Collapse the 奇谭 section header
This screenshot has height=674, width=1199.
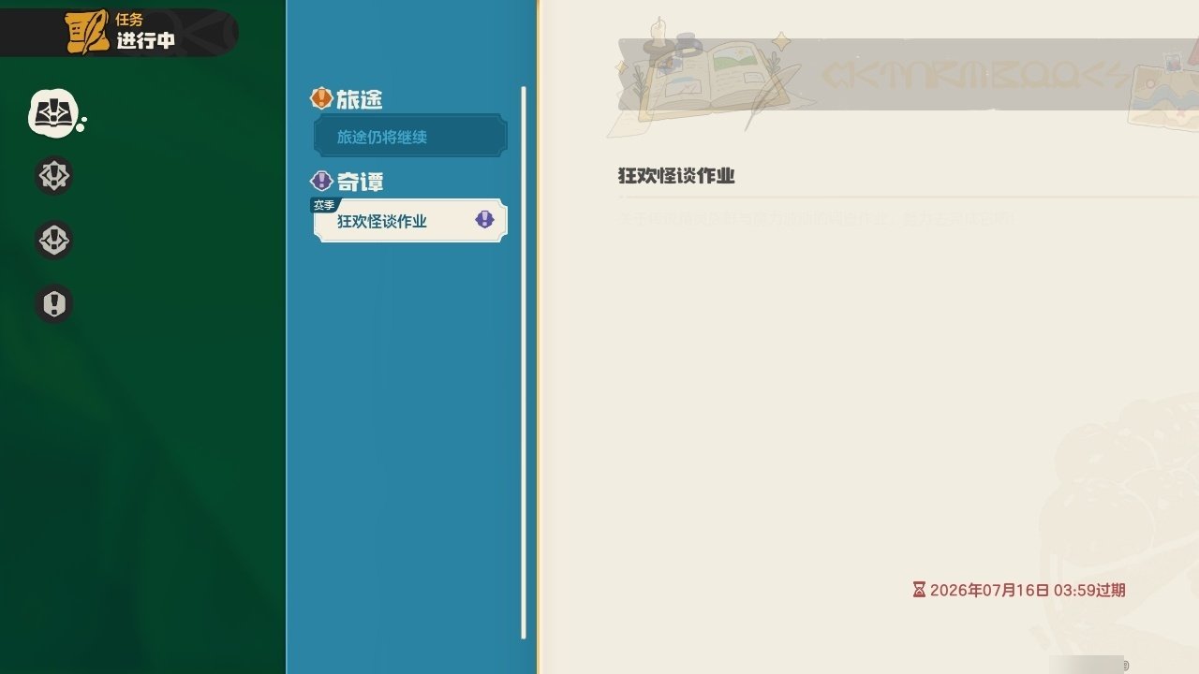click(348, 181)
